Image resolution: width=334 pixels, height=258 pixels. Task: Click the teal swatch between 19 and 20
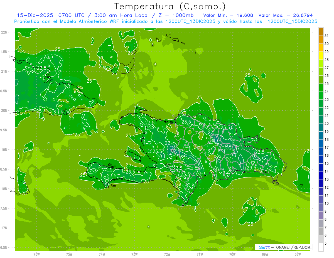point(321,127)
